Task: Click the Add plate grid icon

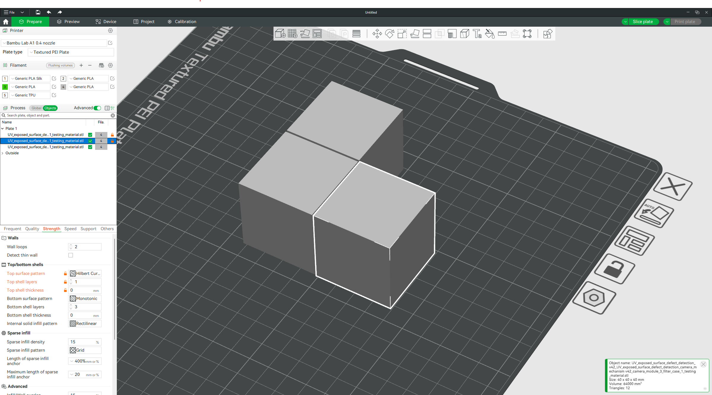Action: point(293,34)
